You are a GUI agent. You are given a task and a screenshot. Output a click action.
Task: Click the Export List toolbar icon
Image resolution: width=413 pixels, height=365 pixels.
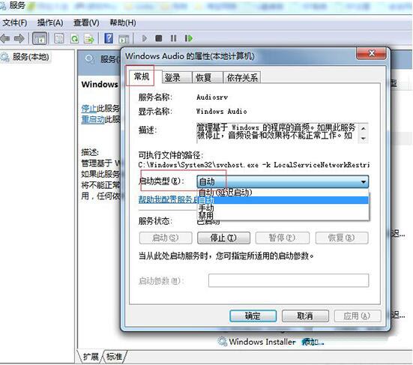pyautogui.click(x=88, y=39)
